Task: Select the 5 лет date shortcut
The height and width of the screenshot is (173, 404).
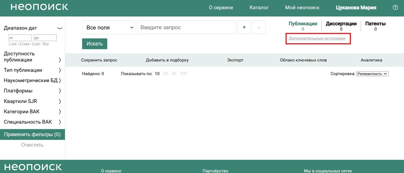Action: (36, 44)
